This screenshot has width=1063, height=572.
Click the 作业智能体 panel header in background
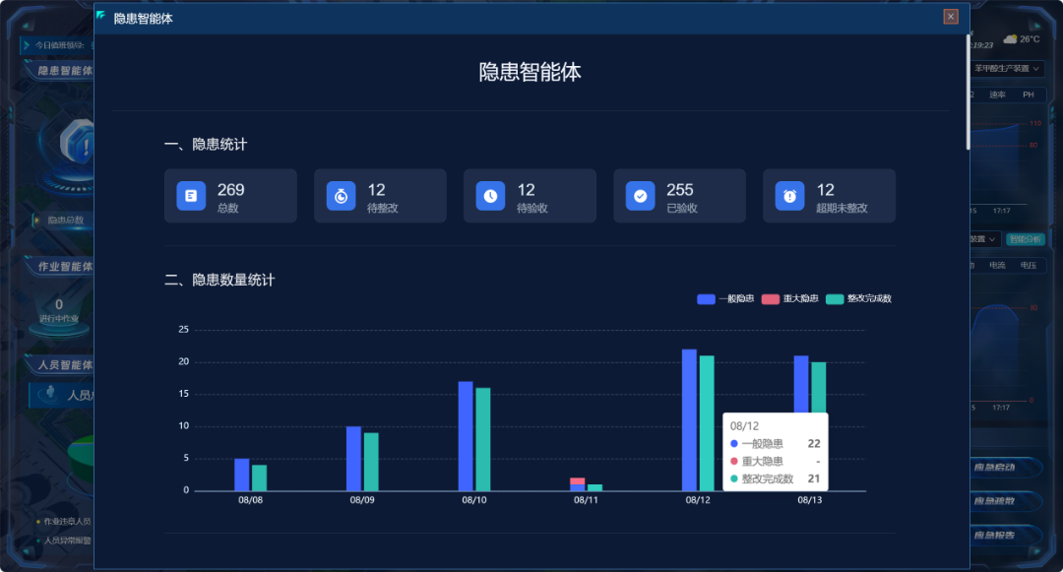point(65,267)
